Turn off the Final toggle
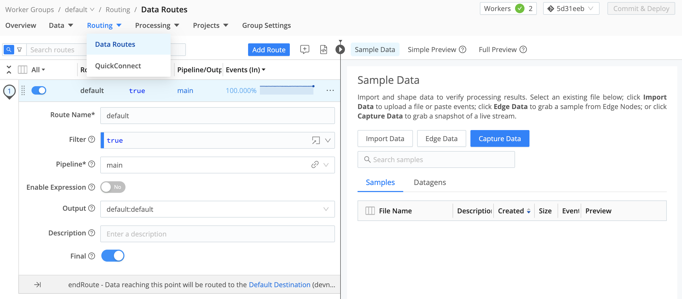 113,256
